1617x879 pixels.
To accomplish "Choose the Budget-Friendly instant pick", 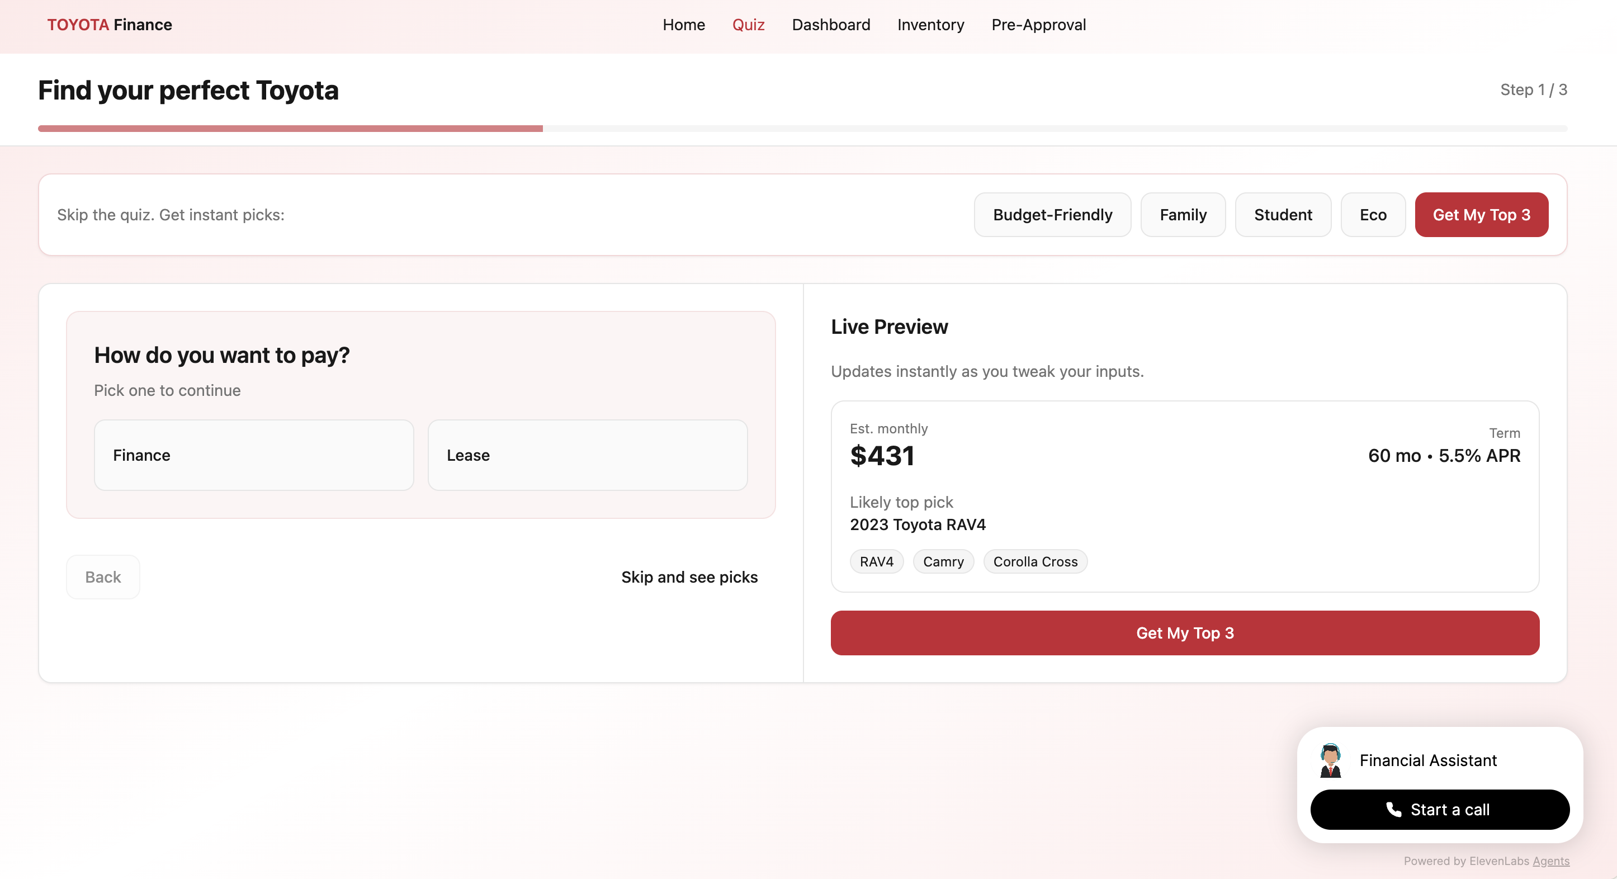I will click(1052, 215).
